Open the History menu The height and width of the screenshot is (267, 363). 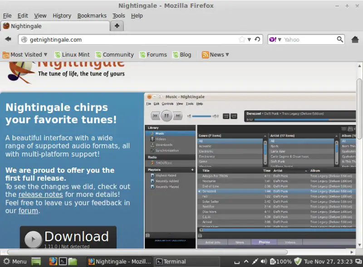pyautogui.click(x=62, y=16)
